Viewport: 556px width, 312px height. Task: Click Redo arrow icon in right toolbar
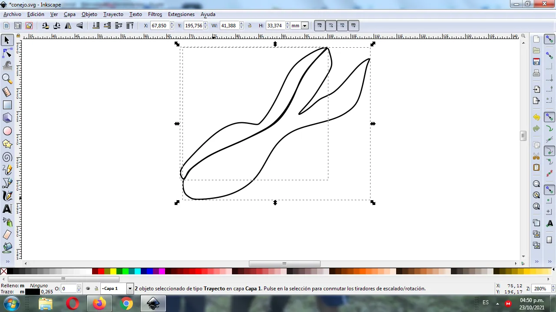(x=536, y=128)
